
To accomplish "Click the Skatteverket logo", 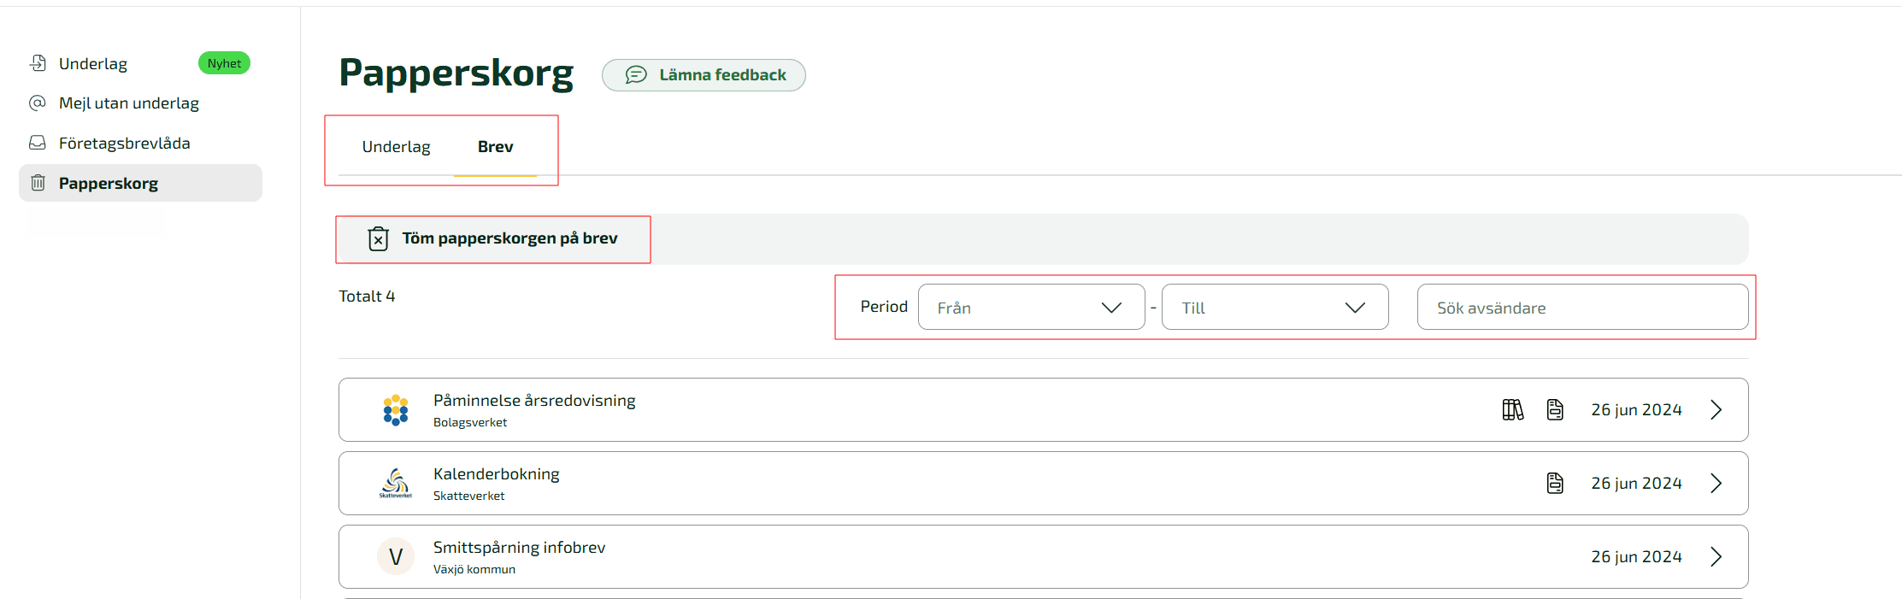I will (x=395, y=484).
